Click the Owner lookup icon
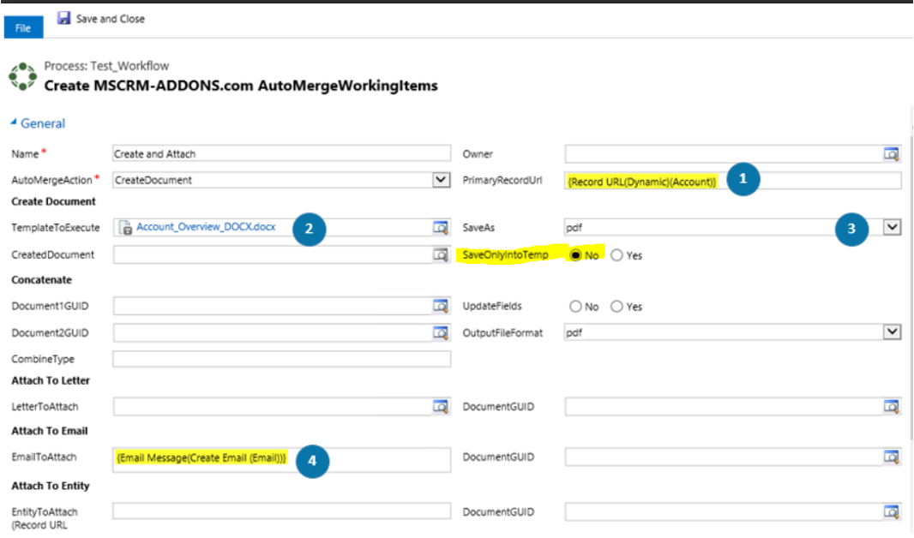Viewport: 914px width, 538px height. click(x=891, y=154)
